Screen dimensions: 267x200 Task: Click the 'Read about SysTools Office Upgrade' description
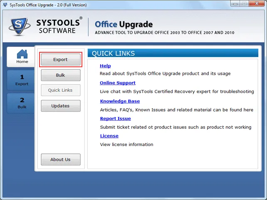165,73
